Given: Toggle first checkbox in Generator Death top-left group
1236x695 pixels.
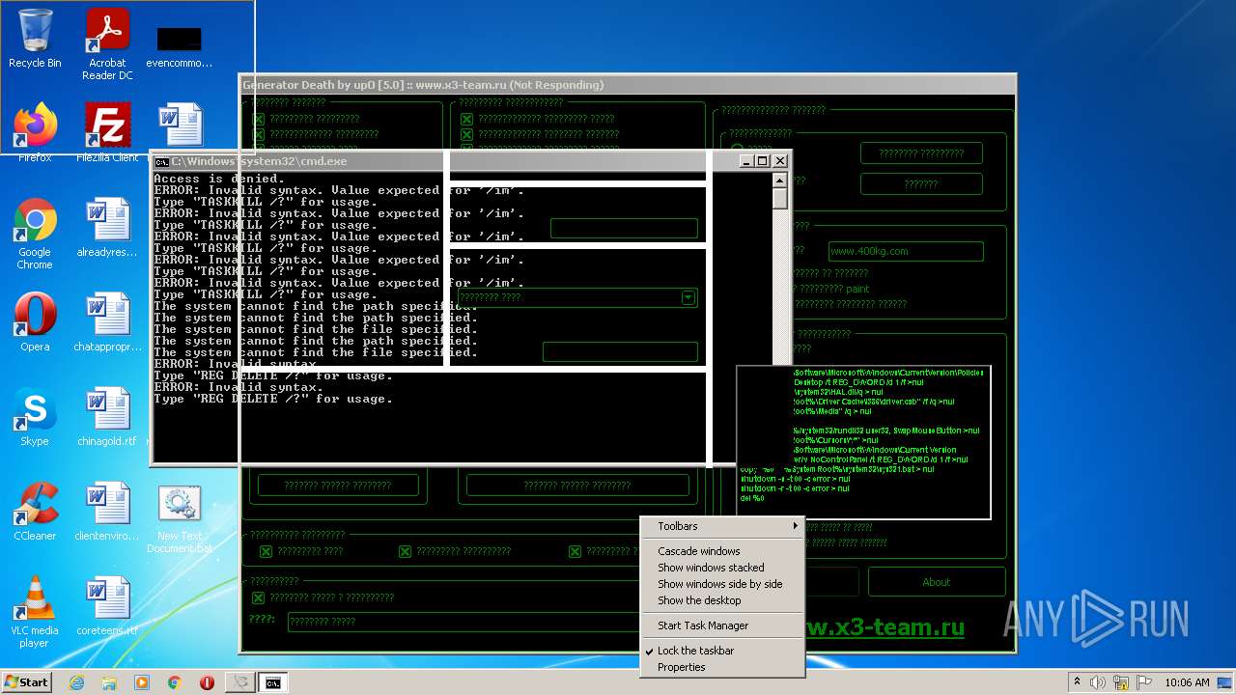Looking at the screenshot, I should click(x=259, y=120).
